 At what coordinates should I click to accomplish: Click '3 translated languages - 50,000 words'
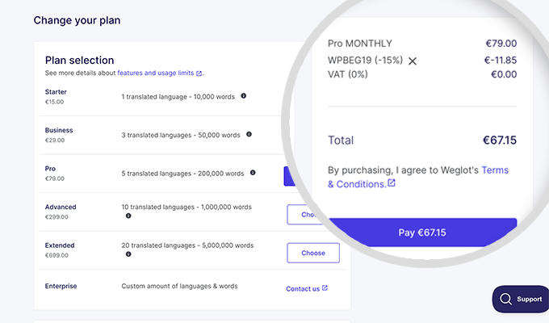[181, 135]
